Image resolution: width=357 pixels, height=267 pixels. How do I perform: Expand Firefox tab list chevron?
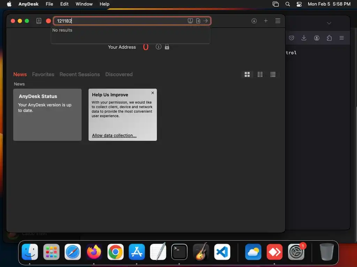pyautogui.click(x=329, y=23)
